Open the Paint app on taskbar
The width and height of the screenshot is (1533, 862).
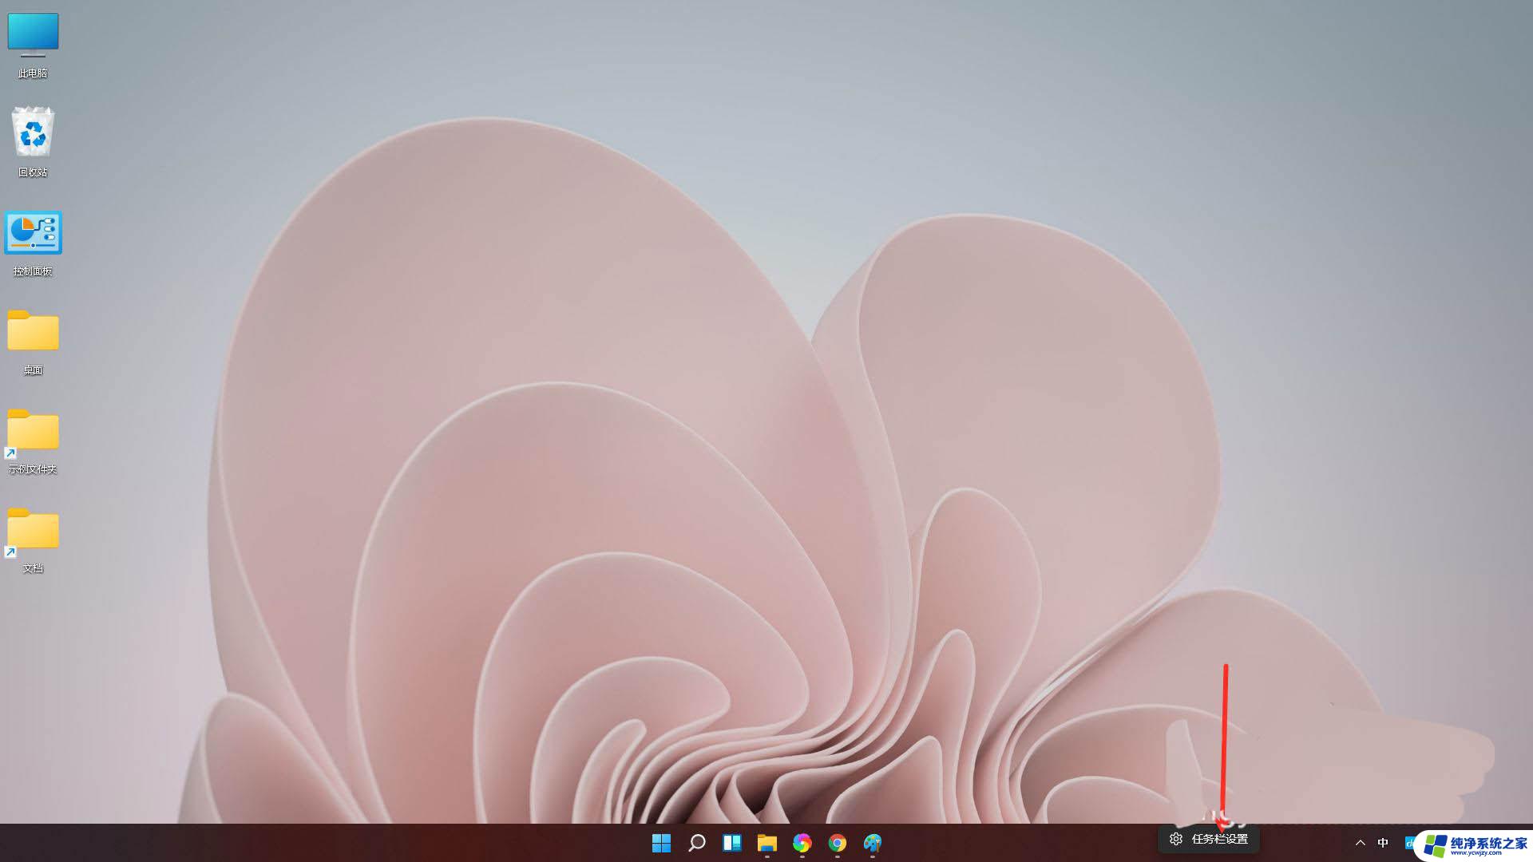(872, 843)
